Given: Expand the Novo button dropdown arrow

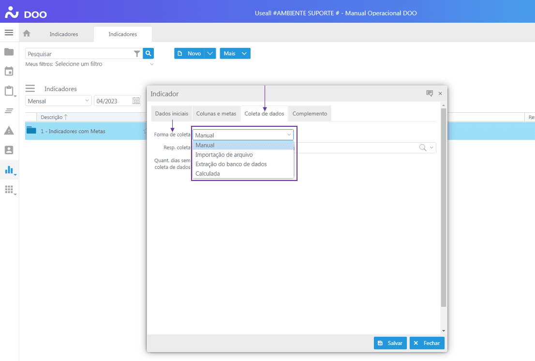Looking at the screenshot, I should pos(210,54).
